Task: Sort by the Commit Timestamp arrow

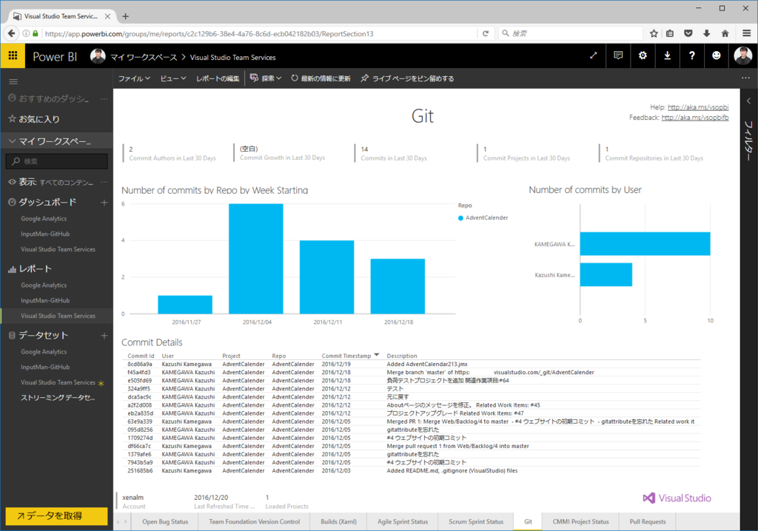Action: pos(377,355)
